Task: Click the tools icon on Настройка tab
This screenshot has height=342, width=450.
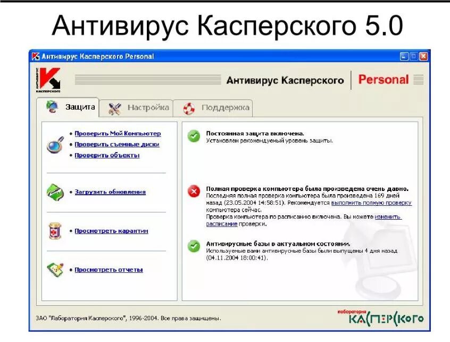Action: (x=114, y=109)
